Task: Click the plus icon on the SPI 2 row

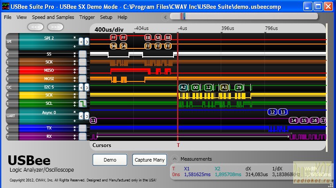Action: pyautogui.click(x=75, y=46)
